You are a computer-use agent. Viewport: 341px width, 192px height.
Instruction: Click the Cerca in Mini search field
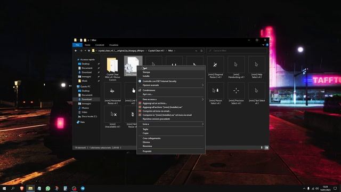[237, 51]
